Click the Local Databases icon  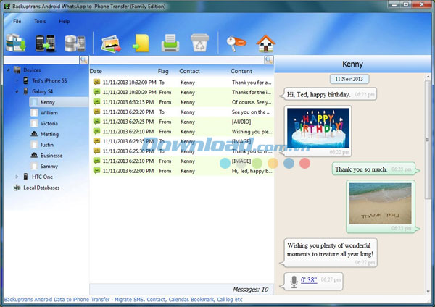pos(17,188)
